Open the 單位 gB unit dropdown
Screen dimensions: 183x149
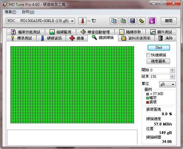pos(167,84)
